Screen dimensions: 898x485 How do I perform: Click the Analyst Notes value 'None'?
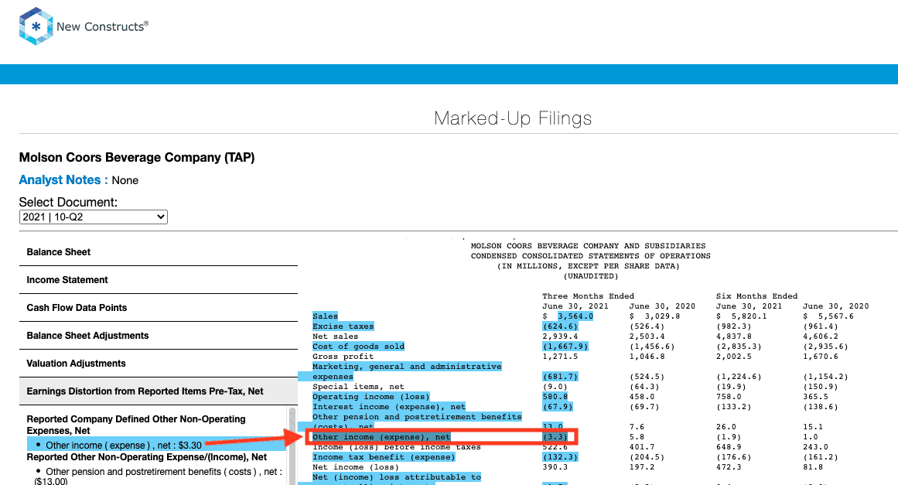125,180
